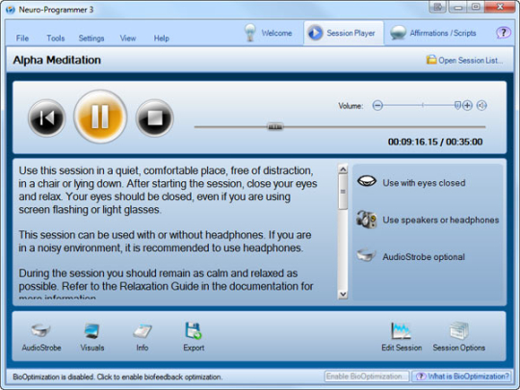Click What is BioOptimization link
This screenshot has height=390, width=520.
point(461,377)
